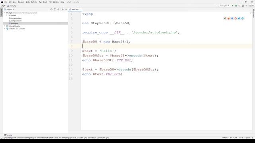Open the View menu

tap(15, 2)
